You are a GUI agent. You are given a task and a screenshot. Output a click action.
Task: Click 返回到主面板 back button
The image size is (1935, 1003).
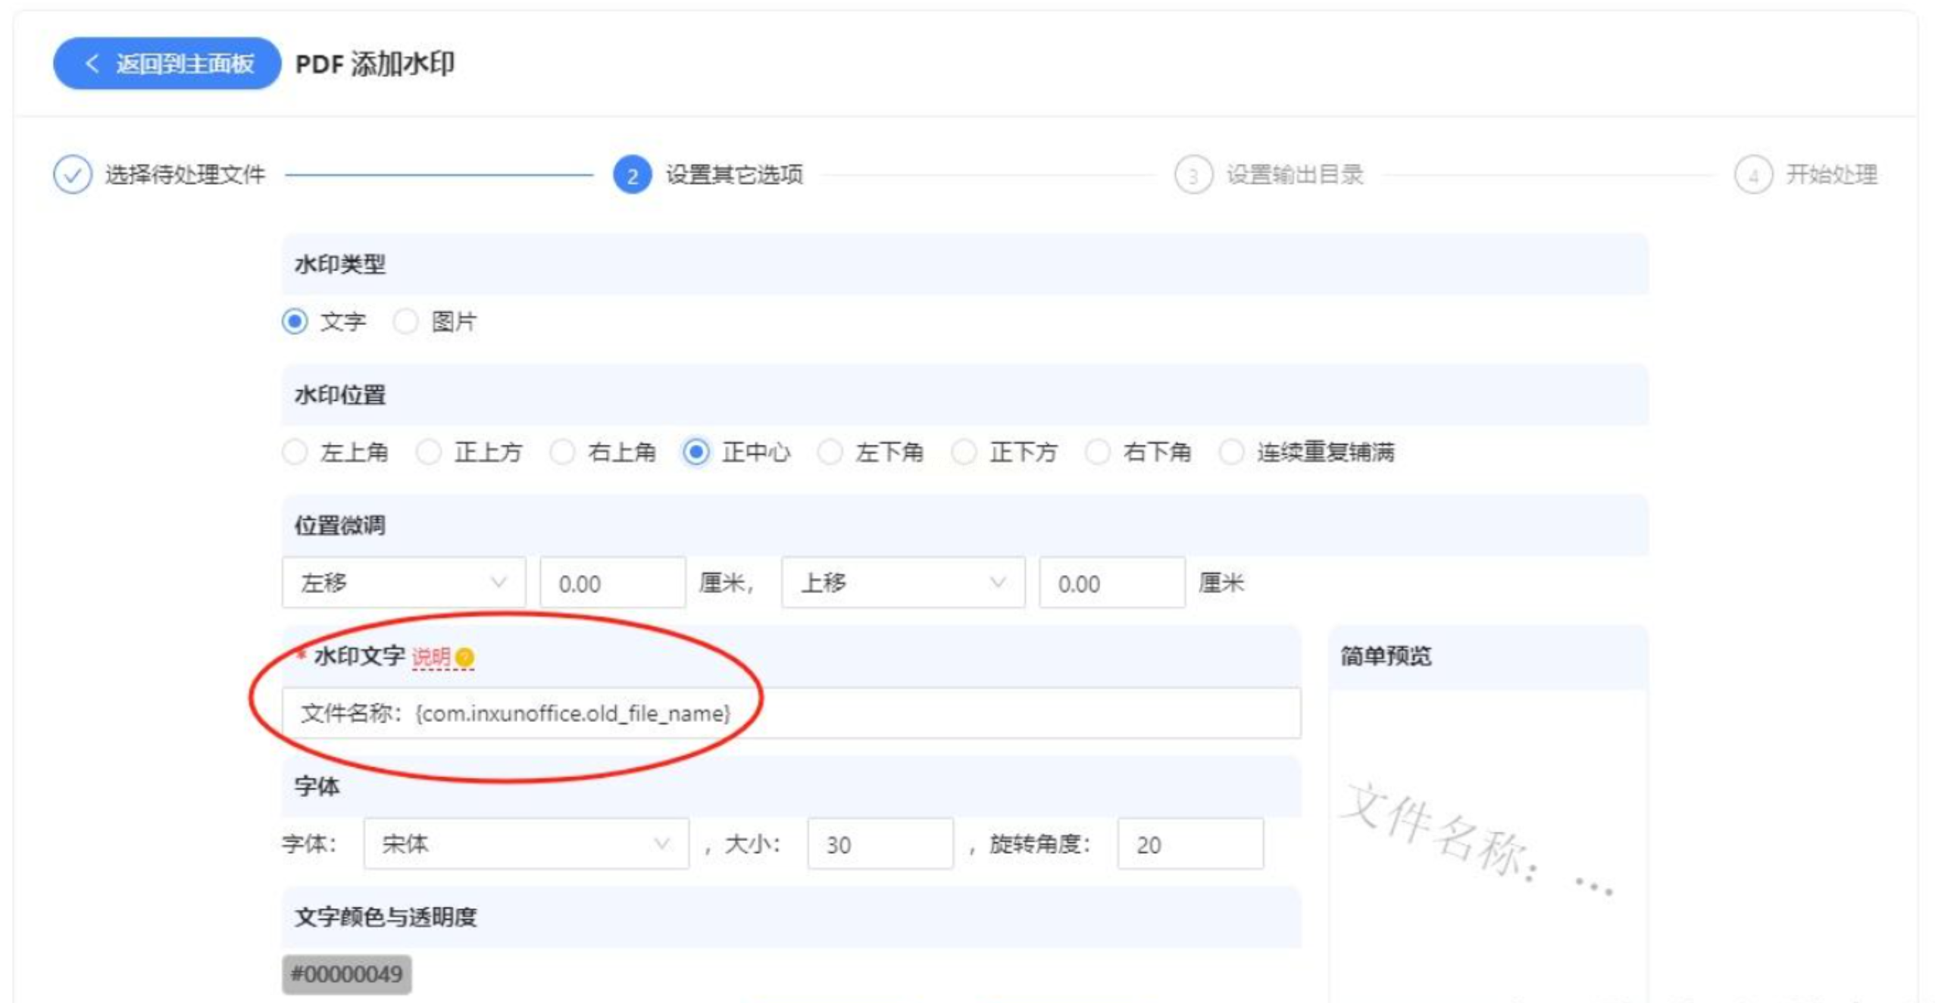tap(167, 64)
